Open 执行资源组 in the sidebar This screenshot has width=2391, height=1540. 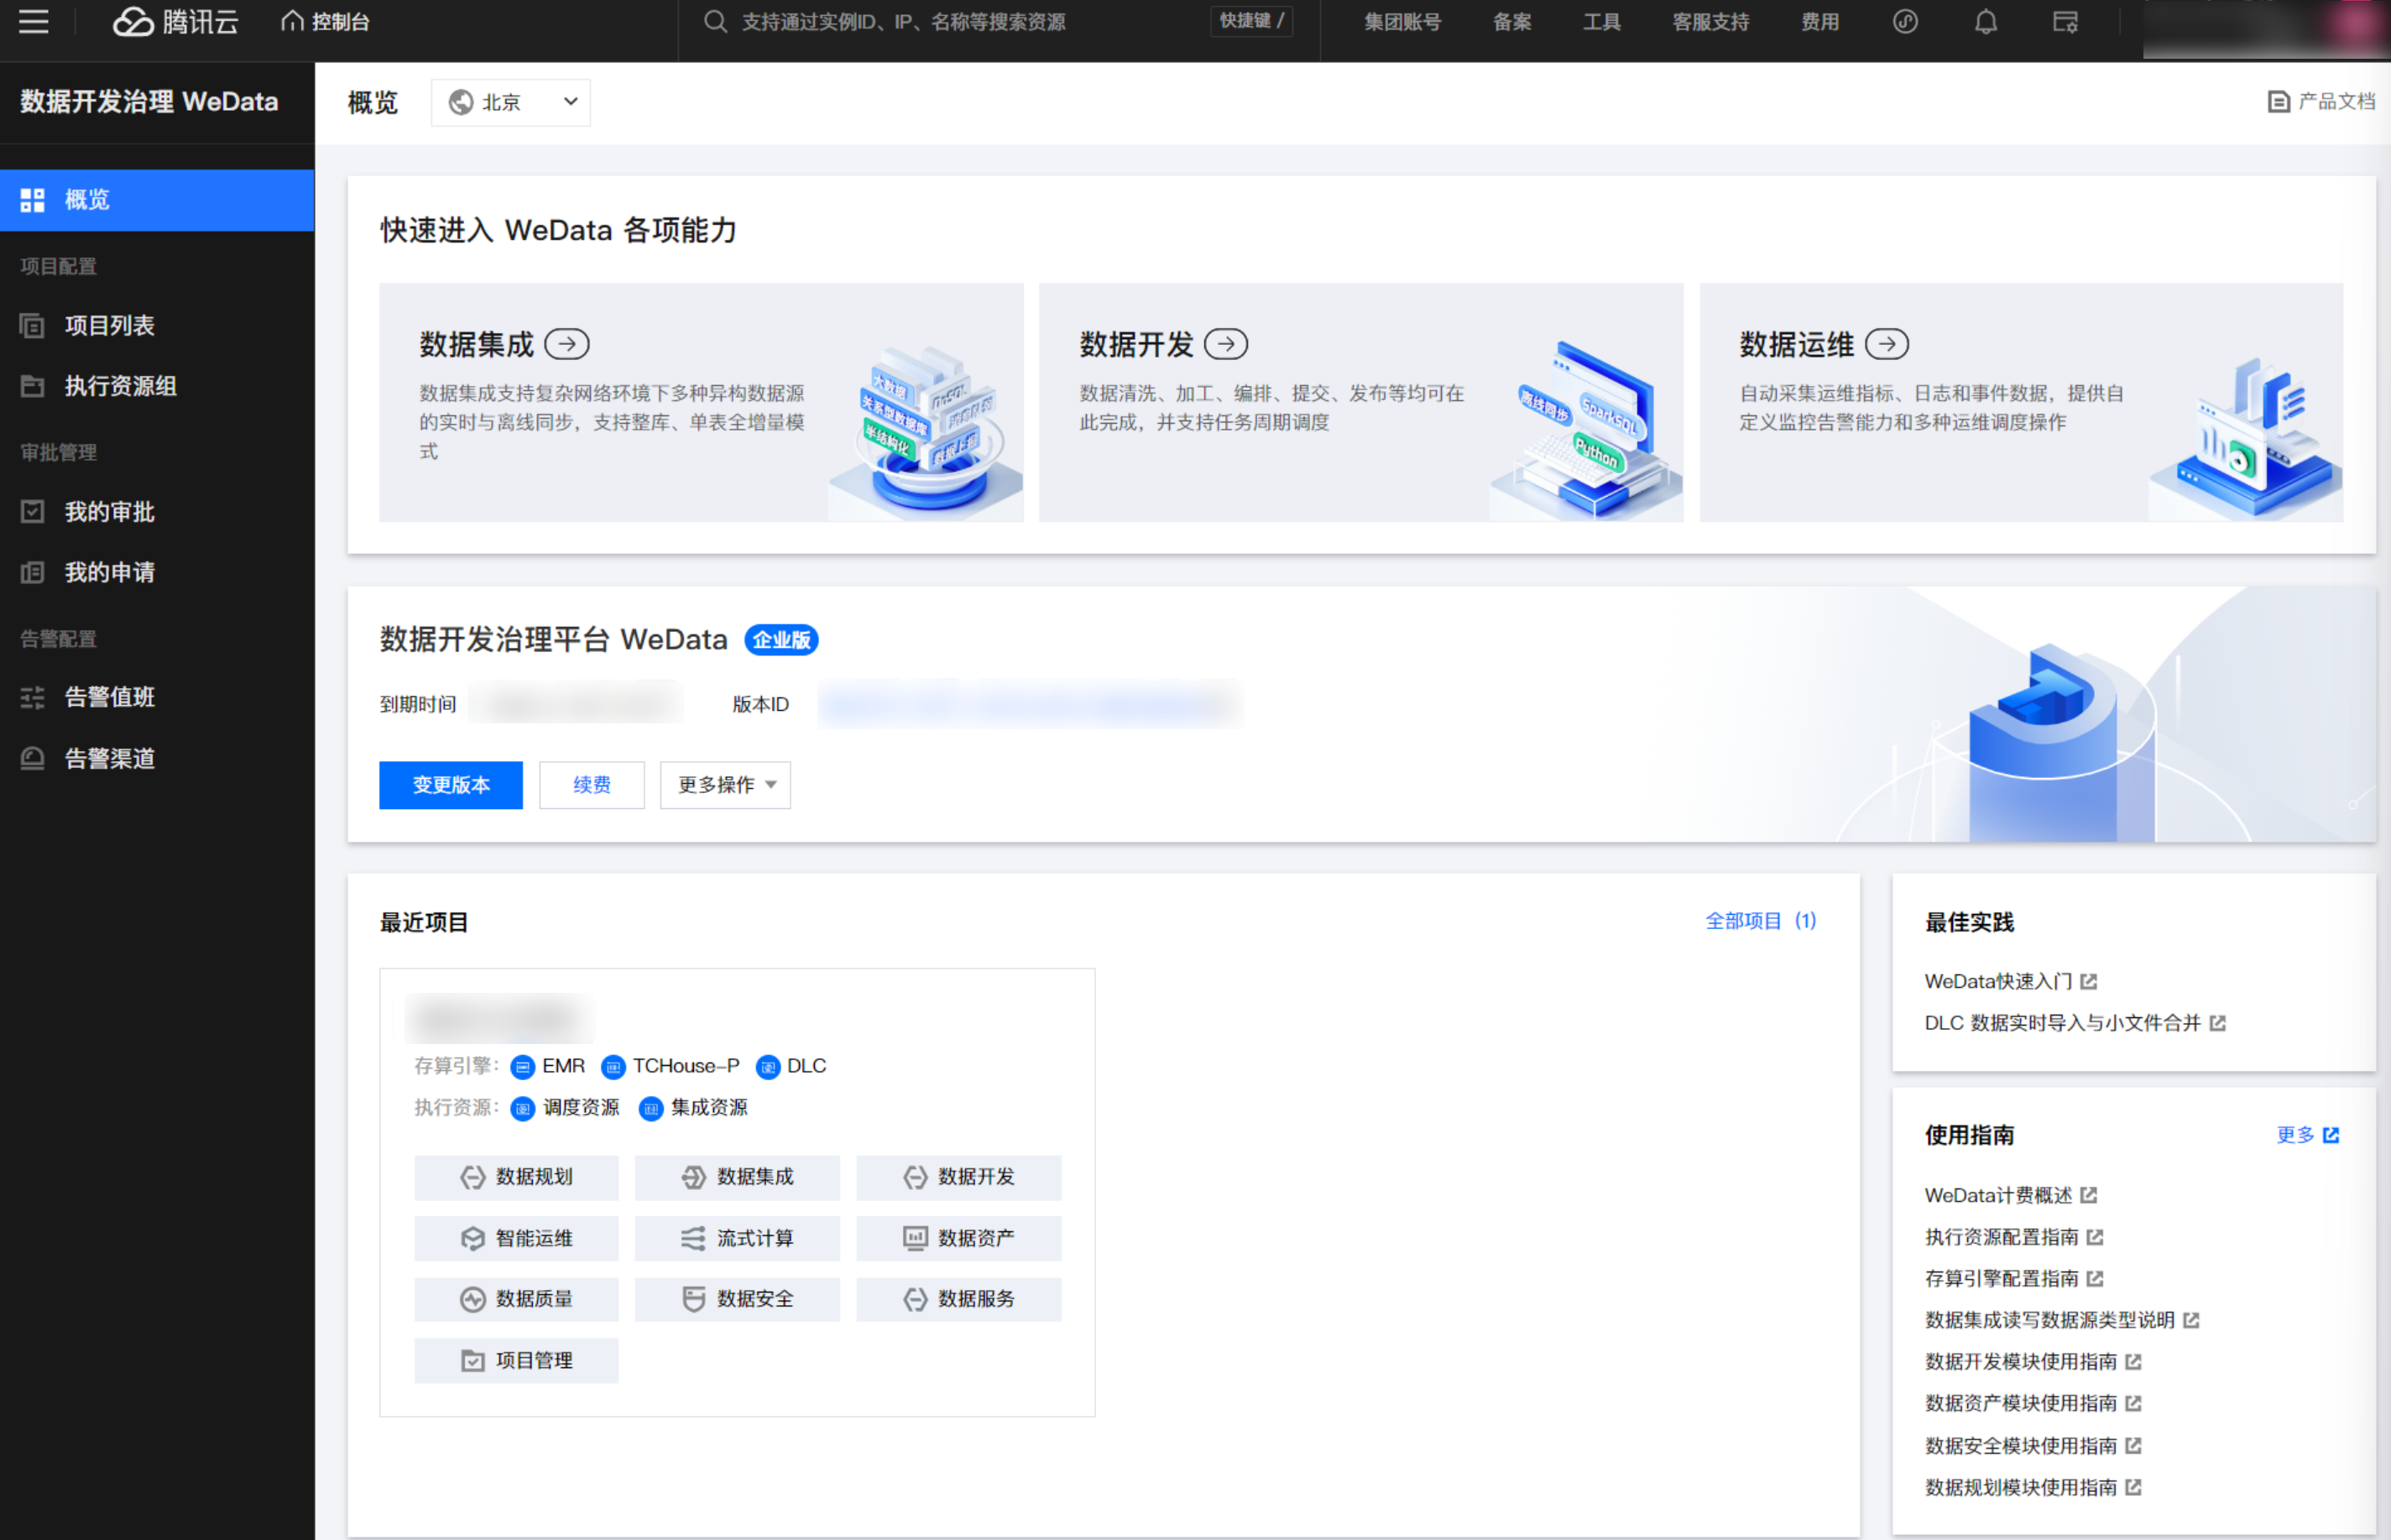[x=120, y=386]
